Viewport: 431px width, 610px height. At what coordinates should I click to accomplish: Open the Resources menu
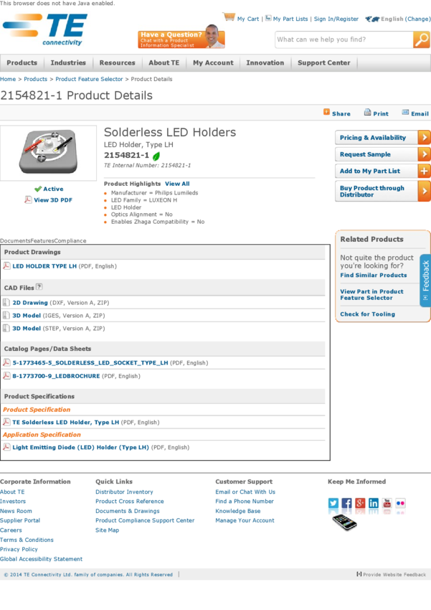tap(117, 62)
